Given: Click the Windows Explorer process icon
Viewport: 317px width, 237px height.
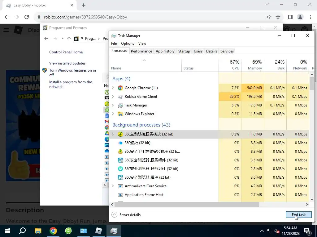Looking at the screenshot, I should point(120,114).
